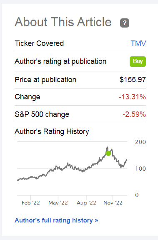Click the 200 y-axis label
Image resolution: width=158 pixels, height=240 pixels.
(140, 142)
